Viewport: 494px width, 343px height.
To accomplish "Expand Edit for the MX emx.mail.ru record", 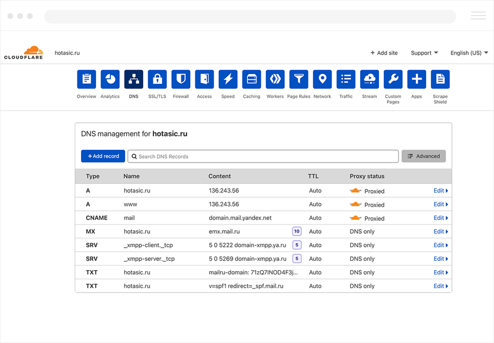I will pyautogui.click(x=441, y=231).
